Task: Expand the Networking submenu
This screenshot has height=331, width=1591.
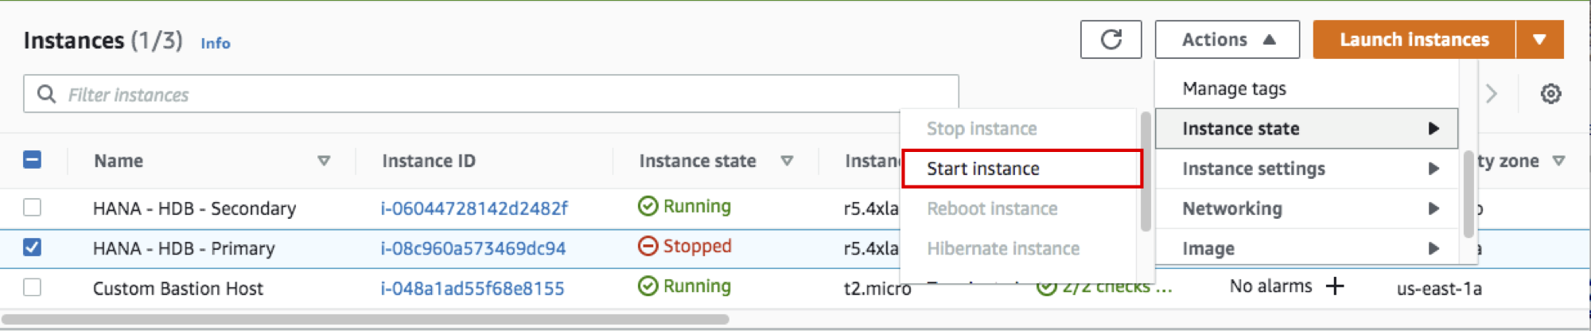Action: (1306, 208)
